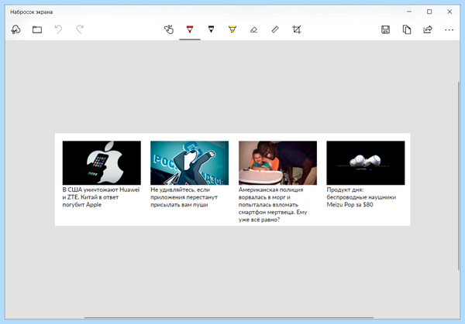465x324 pixels.
Task: Save the snip with the floppy disk icon
Action: click(385, 29)
